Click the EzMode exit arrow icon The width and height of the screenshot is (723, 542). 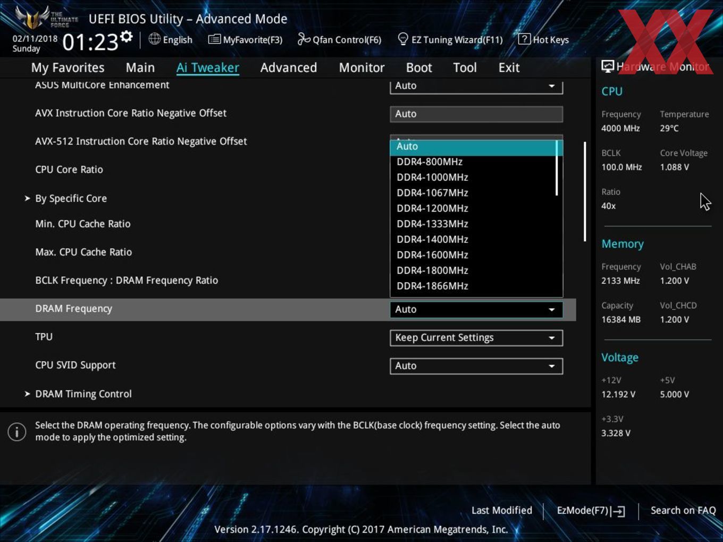[618, 511]
